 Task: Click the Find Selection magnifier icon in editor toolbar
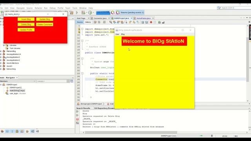[x=111, y=22]
